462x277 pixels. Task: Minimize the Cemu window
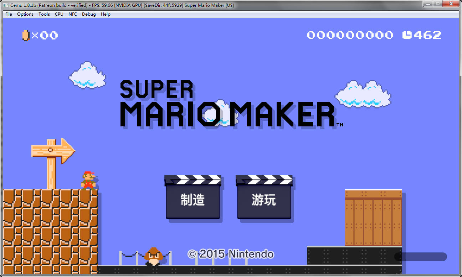tap(428, 4)
